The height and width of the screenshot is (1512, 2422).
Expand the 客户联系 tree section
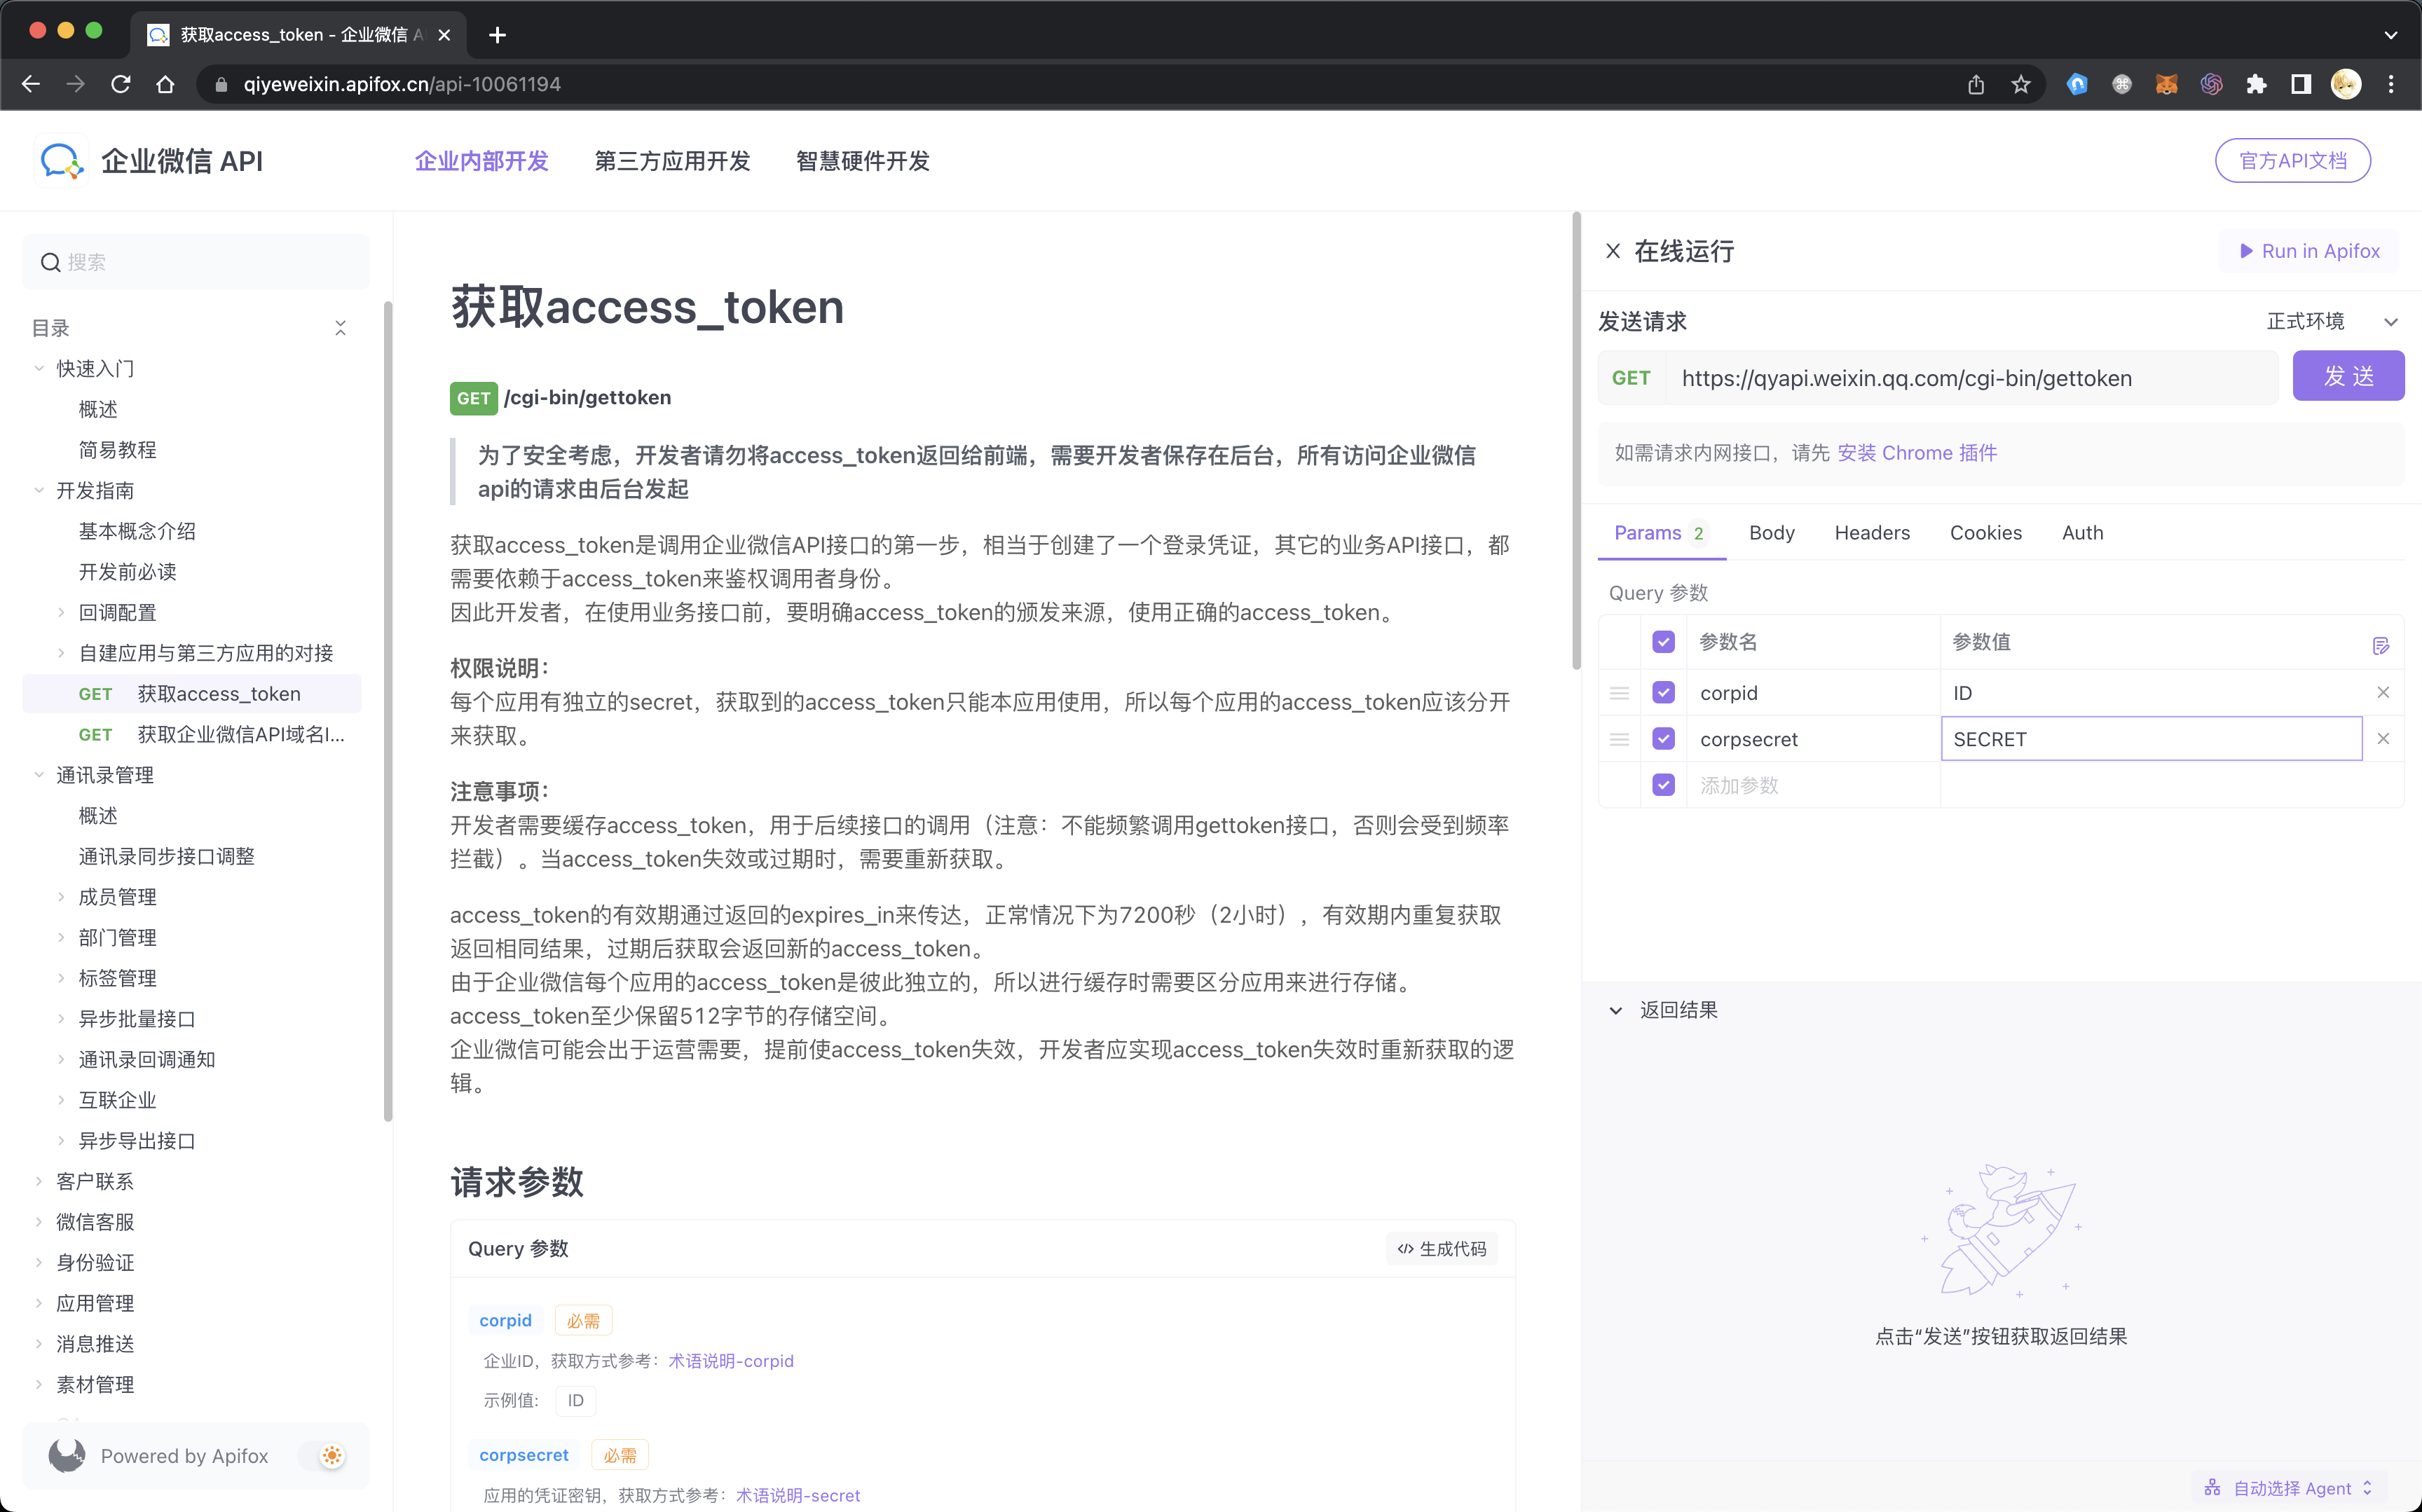[x=39, y=1181]
